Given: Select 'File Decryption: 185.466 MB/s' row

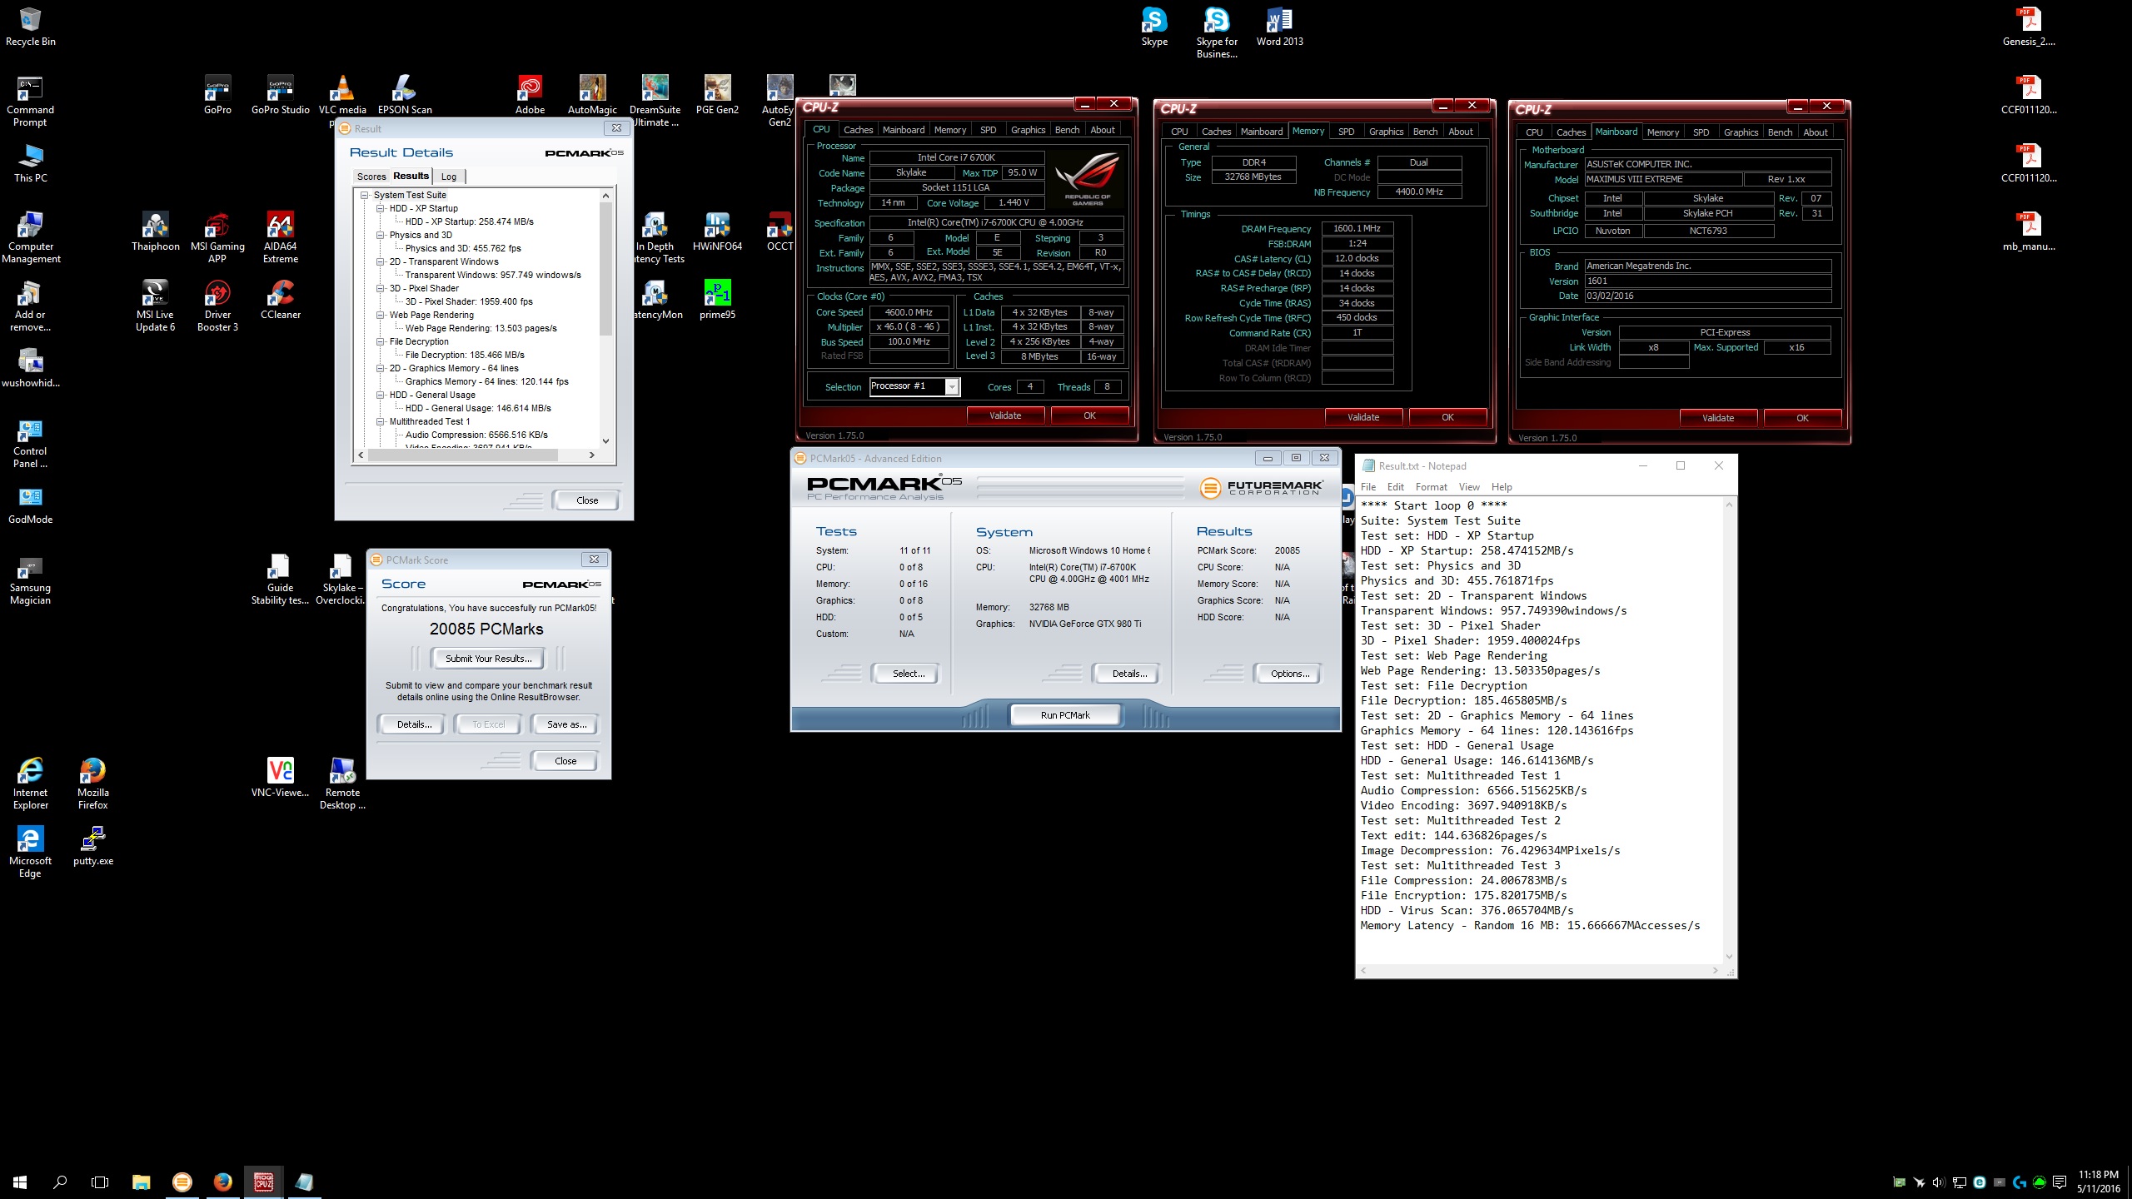Looking at the screenshot, I should click(465, 355).
